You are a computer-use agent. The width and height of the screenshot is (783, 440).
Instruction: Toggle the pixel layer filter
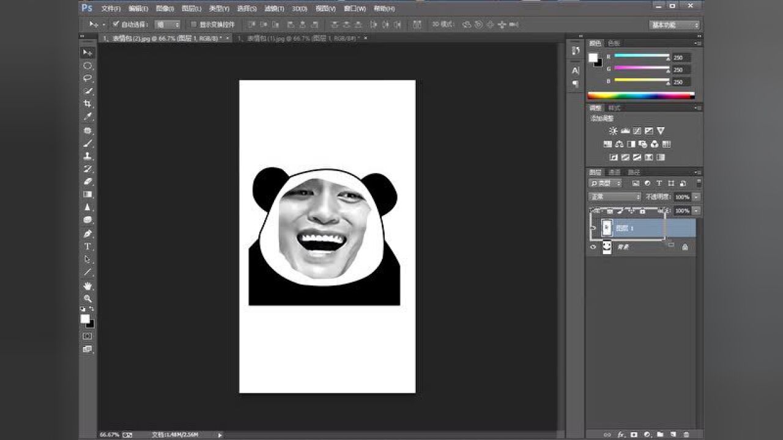(x=636, y=183)
